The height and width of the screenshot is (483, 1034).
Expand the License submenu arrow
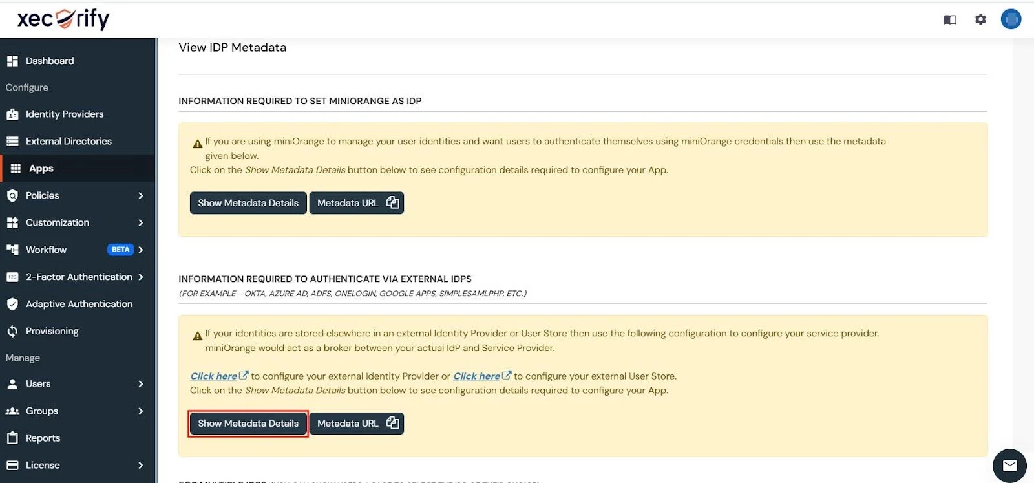click(x=141, y=466)
